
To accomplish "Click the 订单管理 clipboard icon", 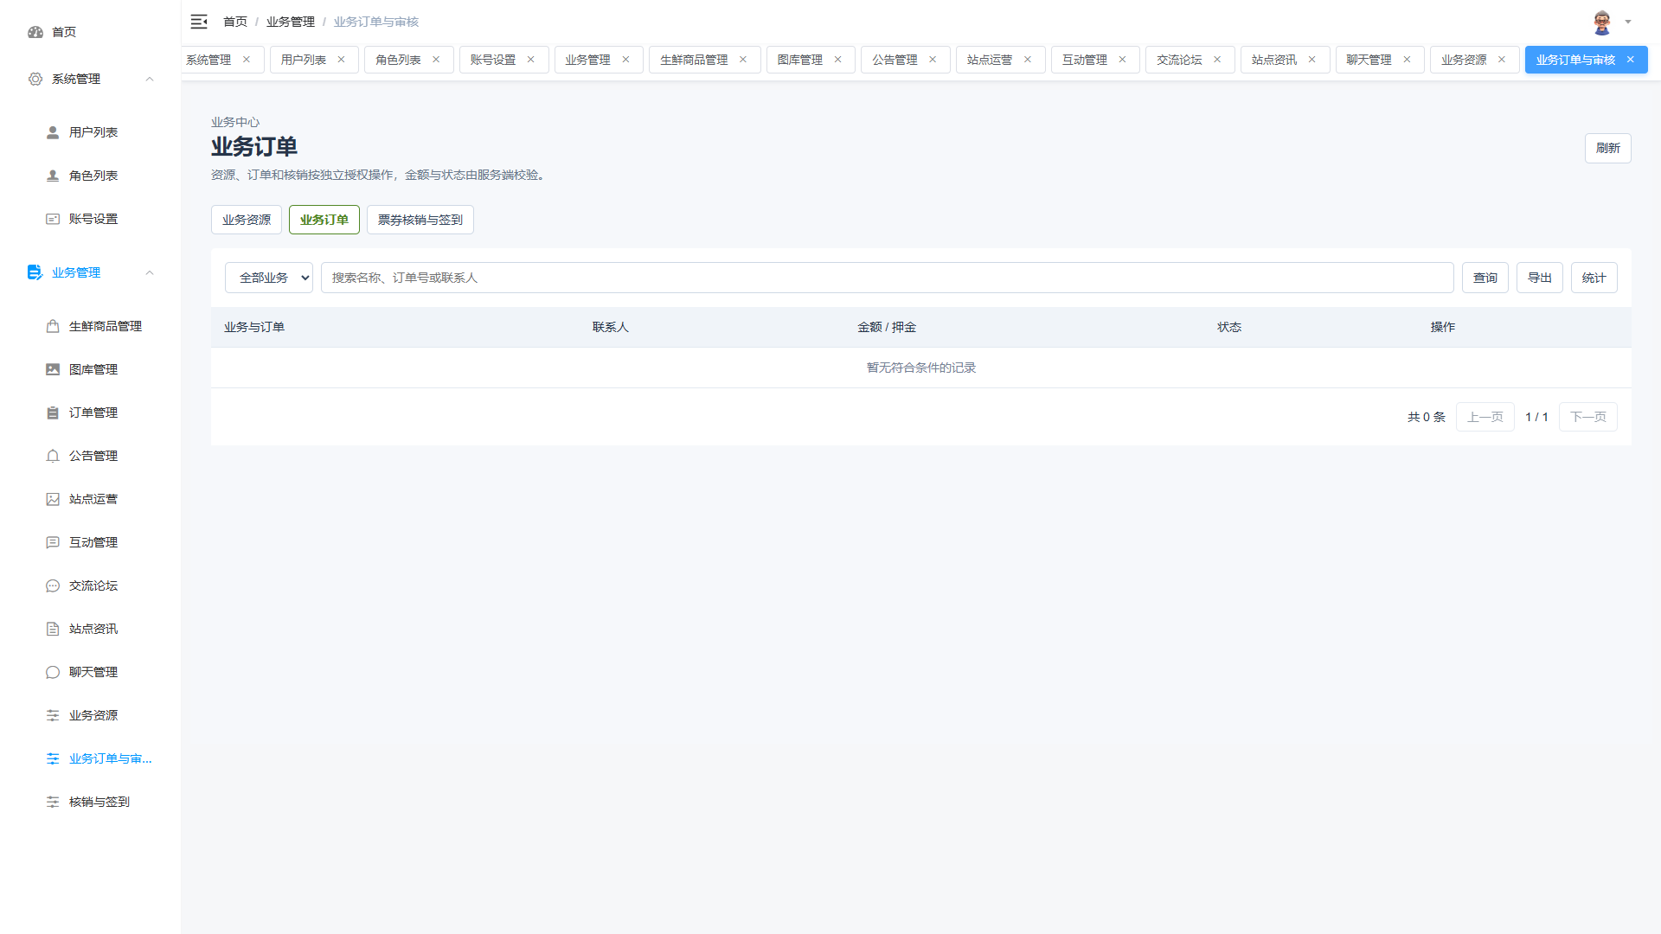I will (x=53, y=413).
